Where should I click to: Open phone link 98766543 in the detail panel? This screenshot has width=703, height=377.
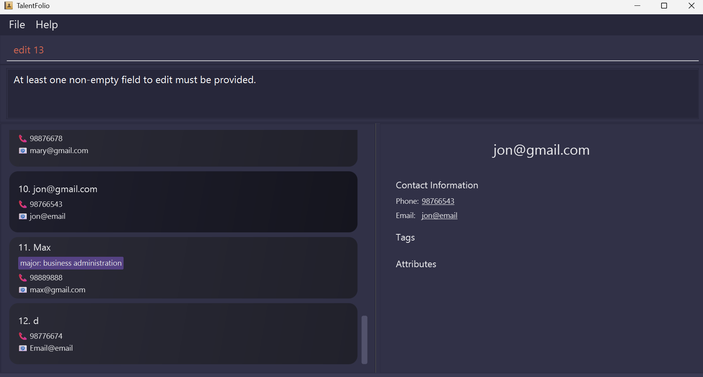click(438, 201)
